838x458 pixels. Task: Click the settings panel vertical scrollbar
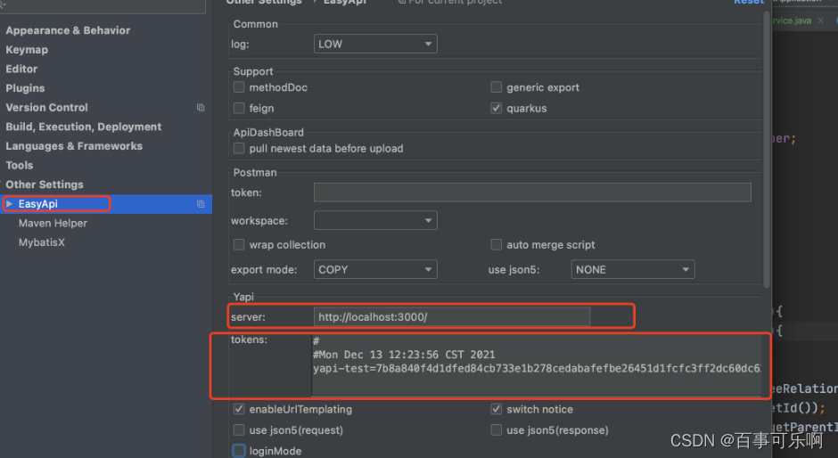tap(767, 150)
